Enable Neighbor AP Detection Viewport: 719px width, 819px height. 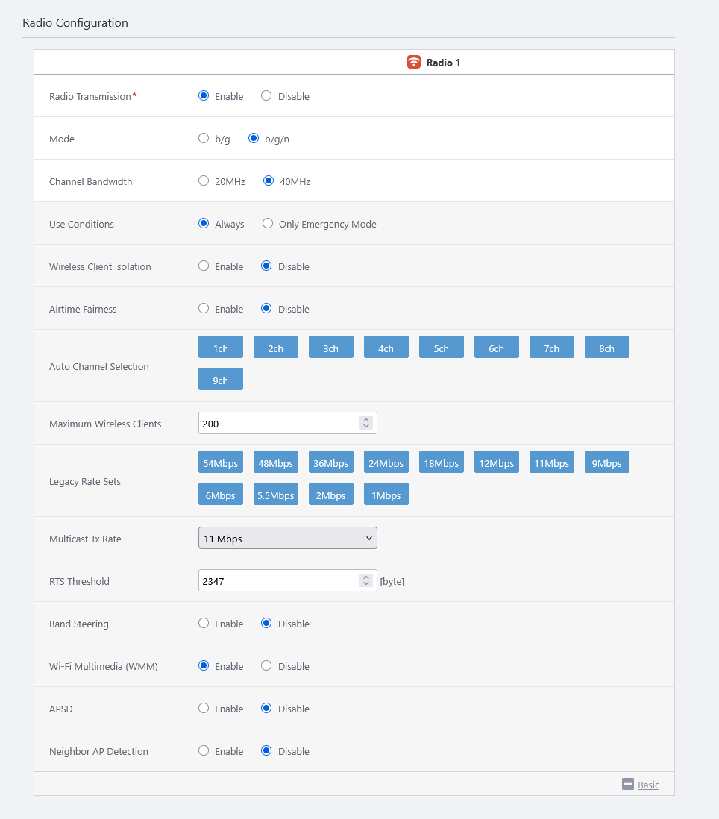(204, 751)
